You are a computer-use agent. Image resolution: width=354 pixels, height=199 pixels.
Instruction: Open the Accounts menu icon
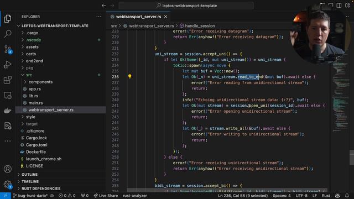pos(7,169)
